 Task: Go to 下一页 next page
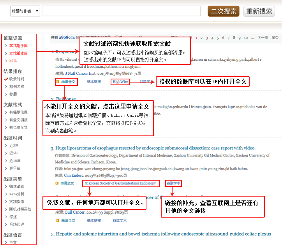(x=263, y=38)
